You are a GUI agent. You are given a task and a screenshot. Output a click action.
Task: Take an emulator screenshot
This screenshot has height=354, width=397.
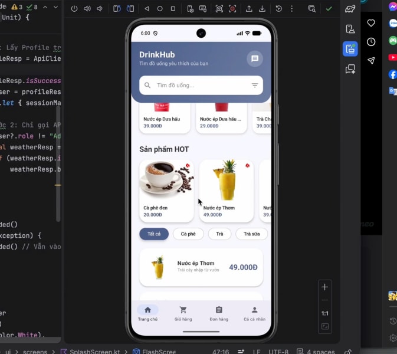[219, 9]
